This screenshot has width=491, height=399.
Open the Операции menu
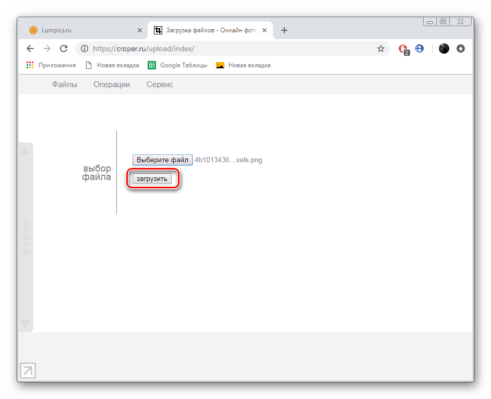[x=112, y=84]
